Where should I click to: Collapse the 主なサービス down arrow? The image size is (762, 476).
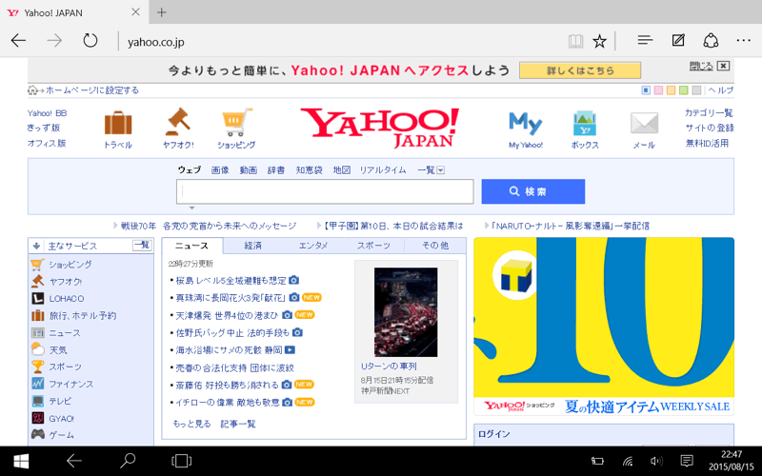[x=35, y=245]
